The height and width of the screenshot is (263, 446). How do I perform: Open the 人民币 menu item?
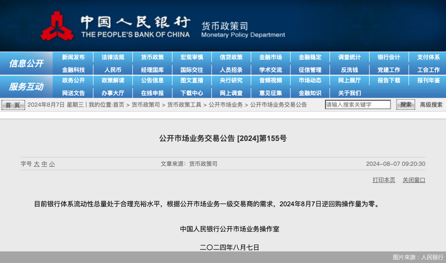[x=113, y=70]
